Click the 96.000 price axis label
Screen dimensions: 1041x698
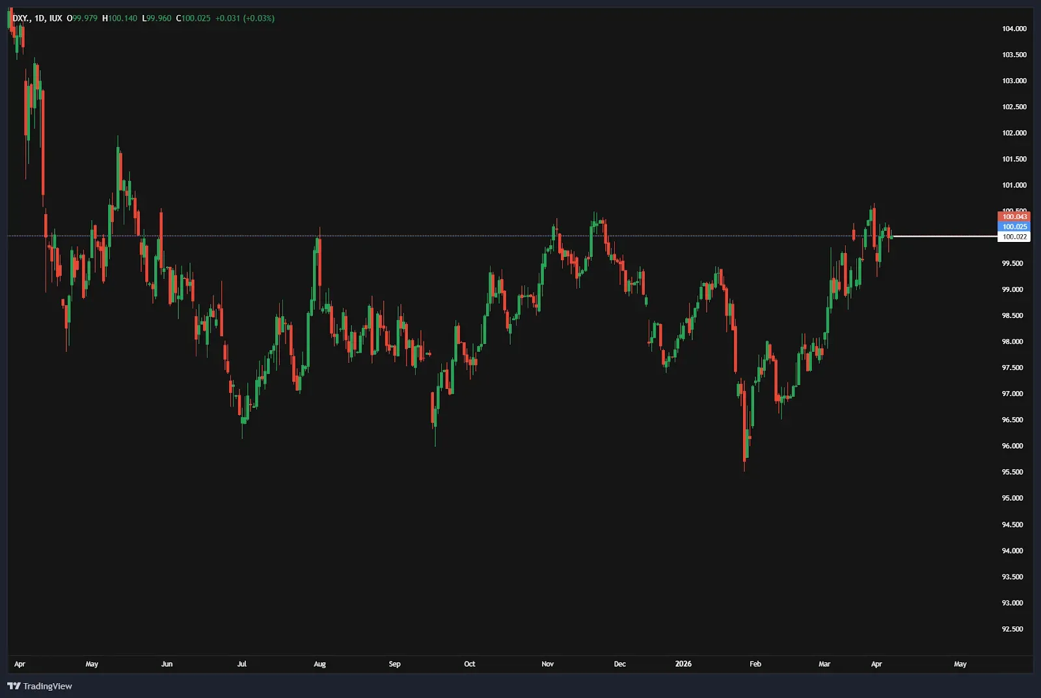pos(1012,446)
